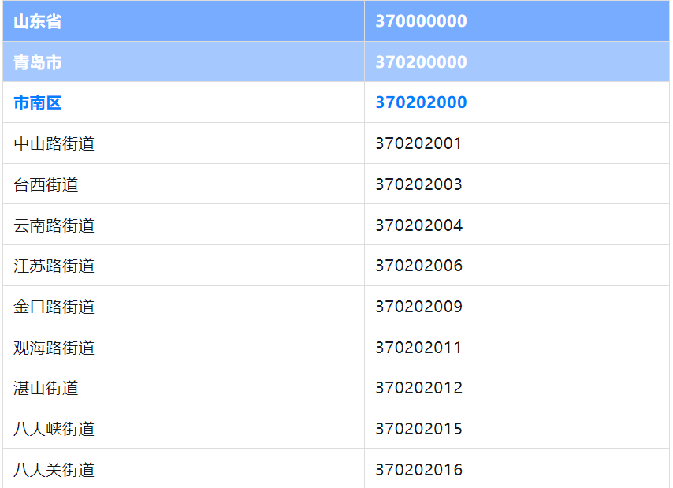
Task: Click code 370202009
Action: coord(418,307)
